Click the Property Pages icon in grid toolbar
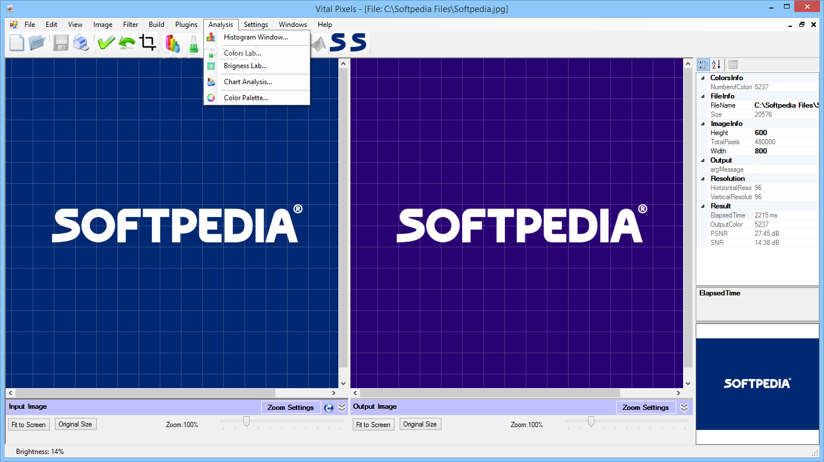This screenshot has height=462, width=824. [x=732, y=65]
